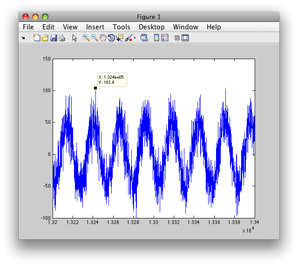298x265 pixels.
Task: Select the Edit Plot arrow tool
Action: pyautogui.click(x=74, y=38)
